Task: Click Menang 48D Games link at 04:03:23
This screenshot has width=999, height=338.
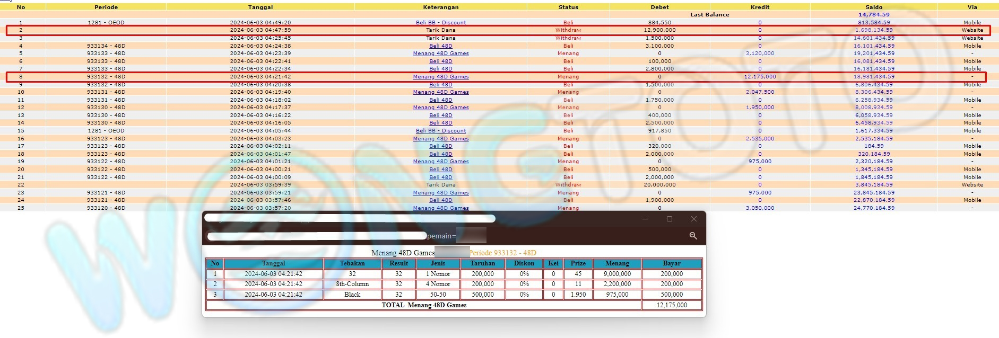Action: (441, 139)
